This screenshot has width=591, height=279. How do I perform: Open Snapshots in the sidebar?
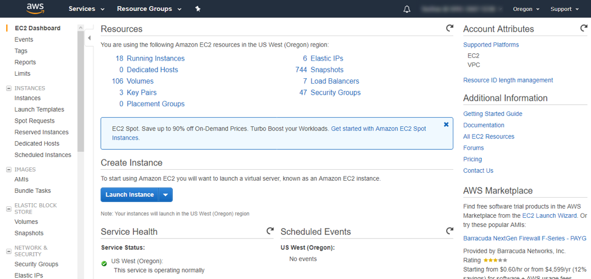pyautogui.click(x=29, y=233)
